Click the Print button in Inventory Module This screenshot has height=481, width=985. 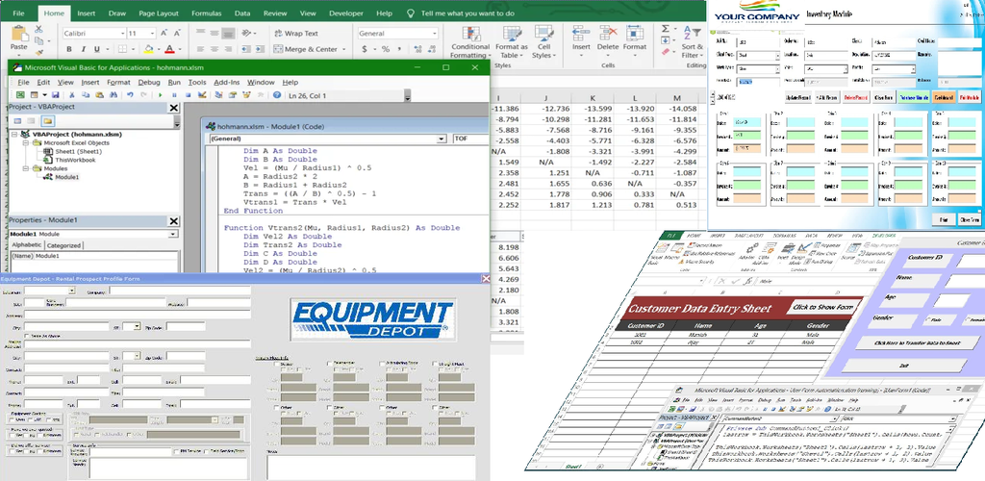(x=944, y=220)
